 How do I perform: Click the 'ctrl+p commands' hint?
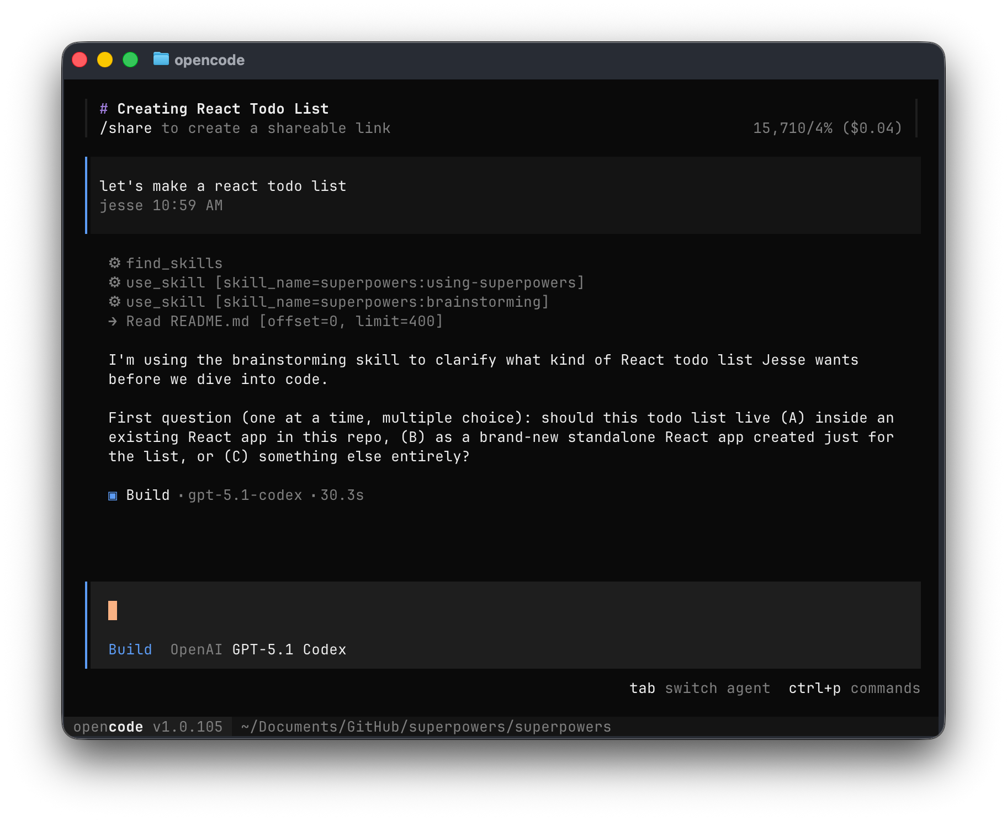(854, 688)
